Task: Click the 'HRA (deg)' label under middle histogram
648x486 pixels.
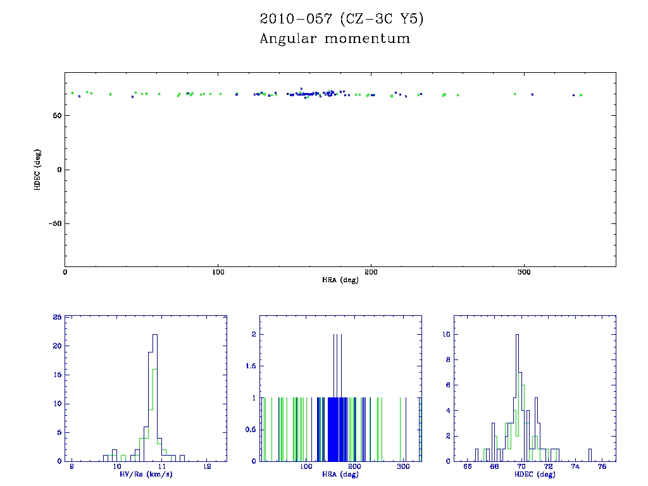Action: (340, 475)
